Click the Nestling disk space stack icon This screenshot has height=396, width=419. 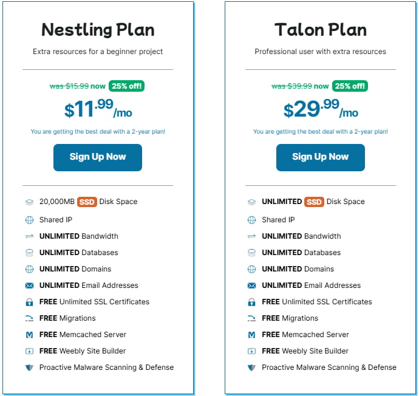pyautogui.click(x=30, y=202)
